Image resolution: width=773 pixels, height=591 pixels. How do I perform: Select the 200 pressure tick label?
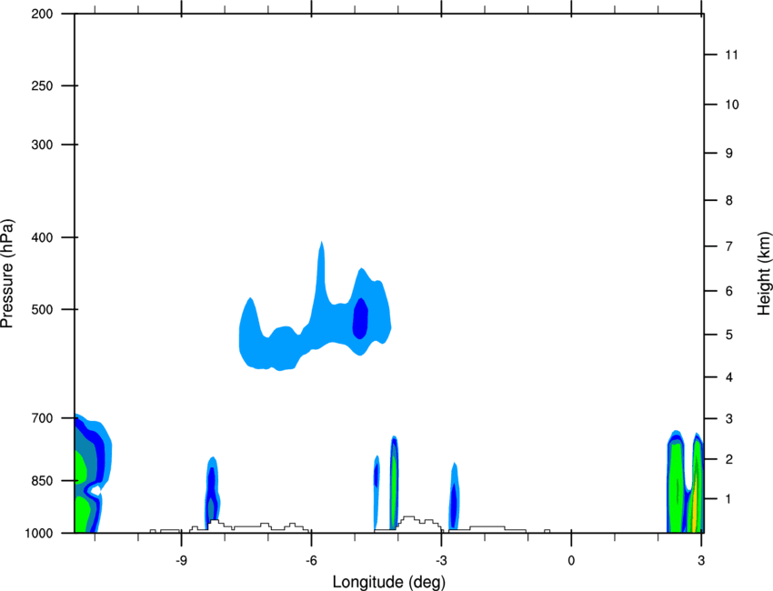42,14
